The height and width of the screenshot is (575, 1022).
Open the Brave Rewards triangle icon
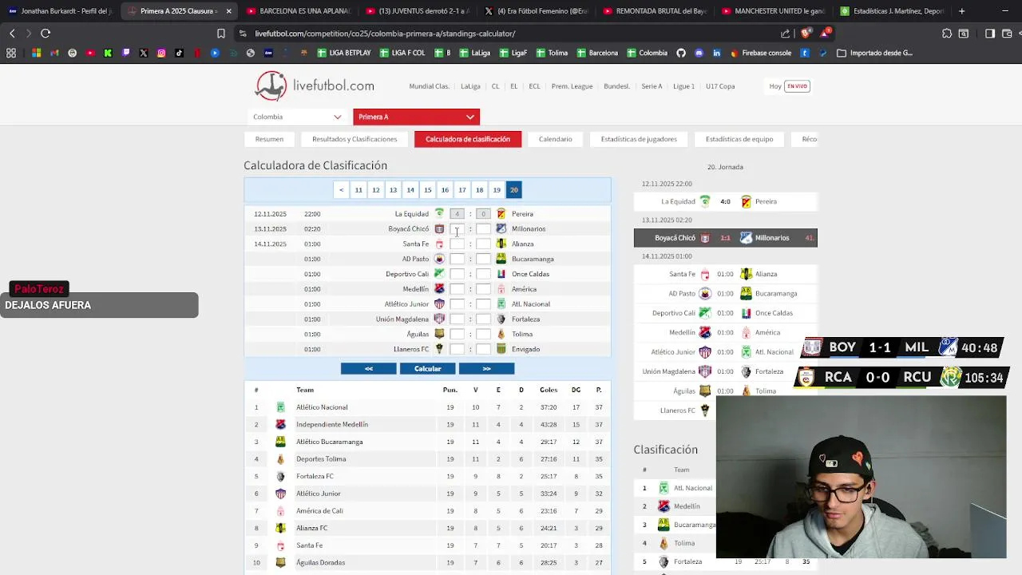coord(824,34)
